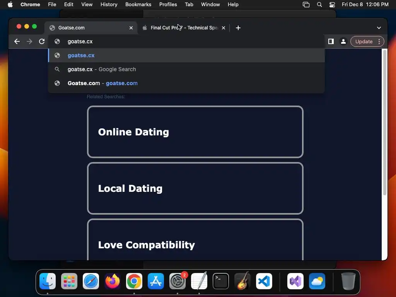Open the Edit menu
Viewport: 396px width, 297px height.
(x=68, y=4)
